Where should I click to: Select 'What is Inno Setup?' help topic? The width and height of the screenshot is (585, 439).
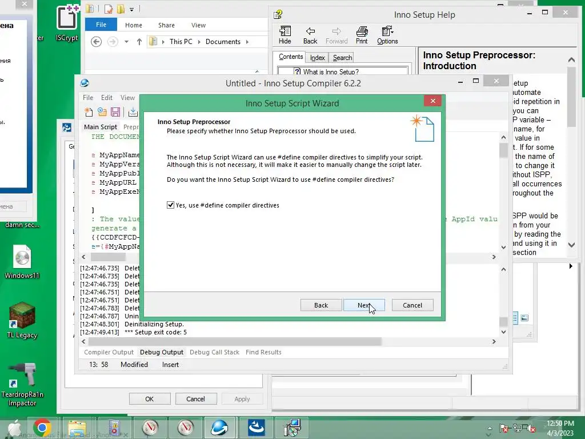[x=331, y=71]
